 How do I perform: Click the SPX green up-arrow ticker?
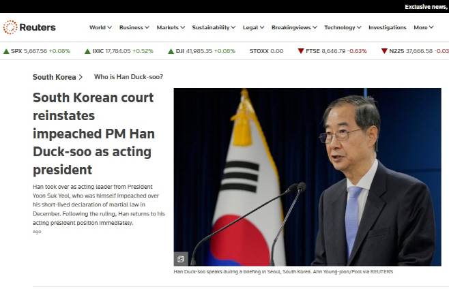tap(6, 51)
